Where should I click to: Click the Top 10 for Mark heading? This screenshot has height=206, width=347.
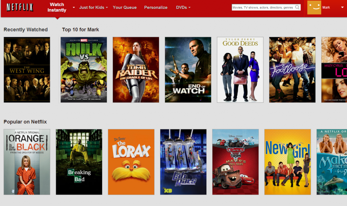coord(81,30)
